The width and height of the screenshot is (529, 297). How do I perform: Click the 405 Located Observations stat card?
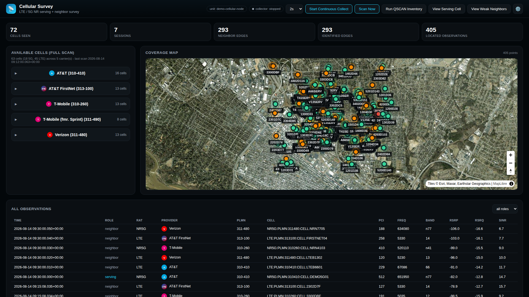[472, 32]
